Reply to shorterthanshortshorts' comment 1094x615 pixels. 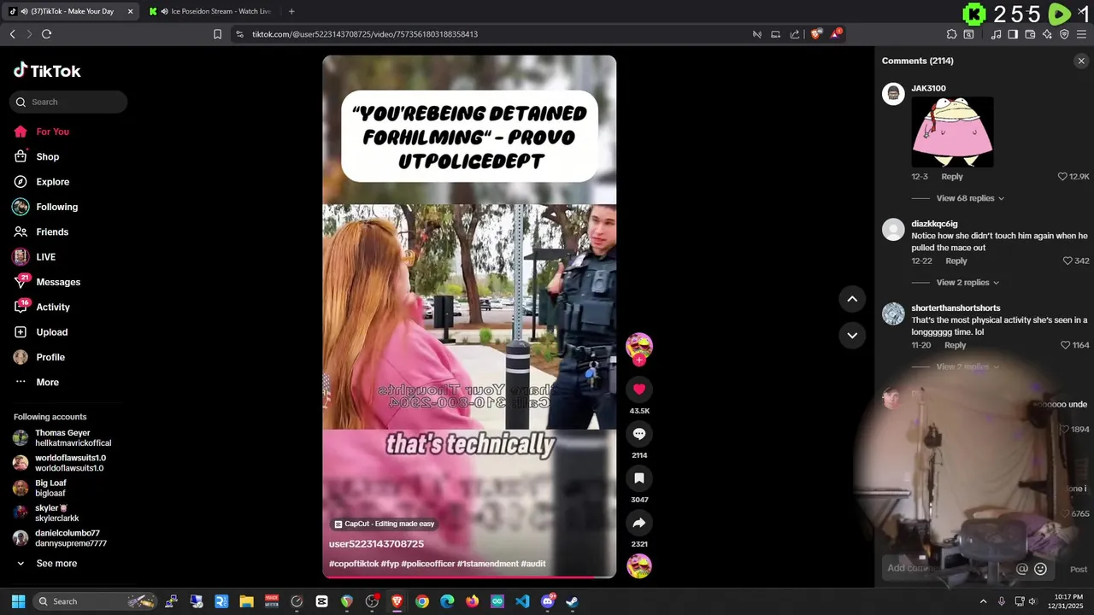tap(955, 345)
